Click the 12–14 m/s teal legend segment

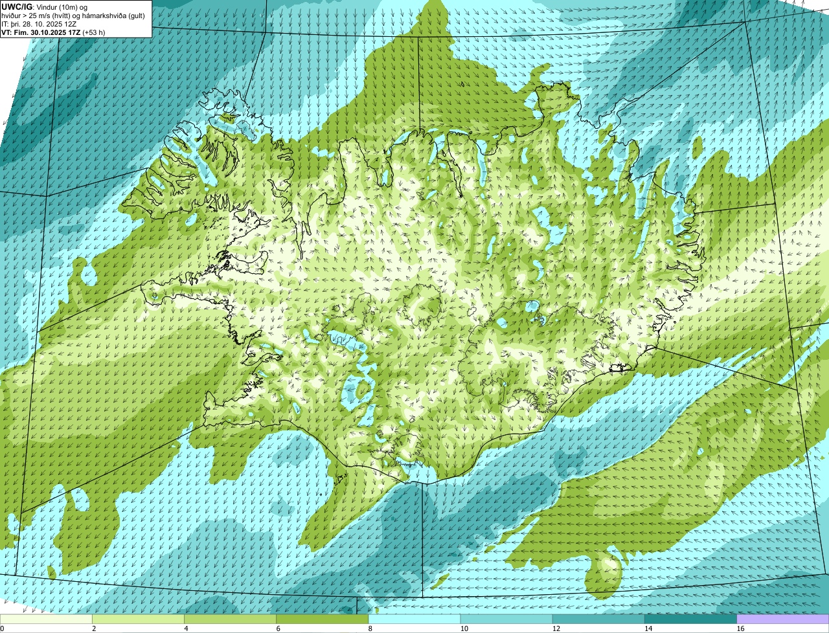(598, 619)
